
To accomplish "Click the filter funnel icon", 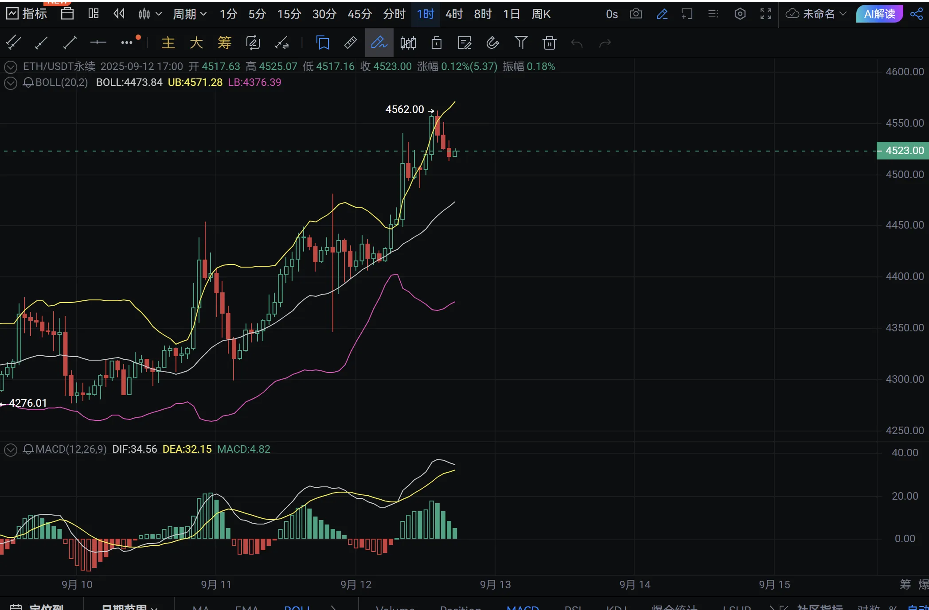I will [x=521, y=43].
